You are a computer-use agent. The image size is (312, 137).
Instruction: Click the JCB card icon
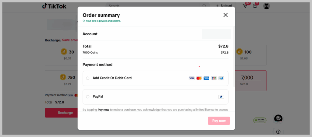(214, 78)
